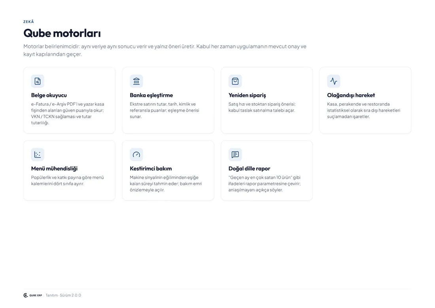Click the Menü mühendisliği scatter chart icon
Screen dimensions: 435x308
pyautogui.click(x=38, y=154)
